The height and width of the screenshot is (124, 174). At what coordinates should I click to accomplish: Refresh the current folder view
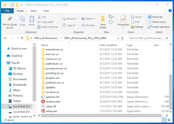(x=122, y=38)
